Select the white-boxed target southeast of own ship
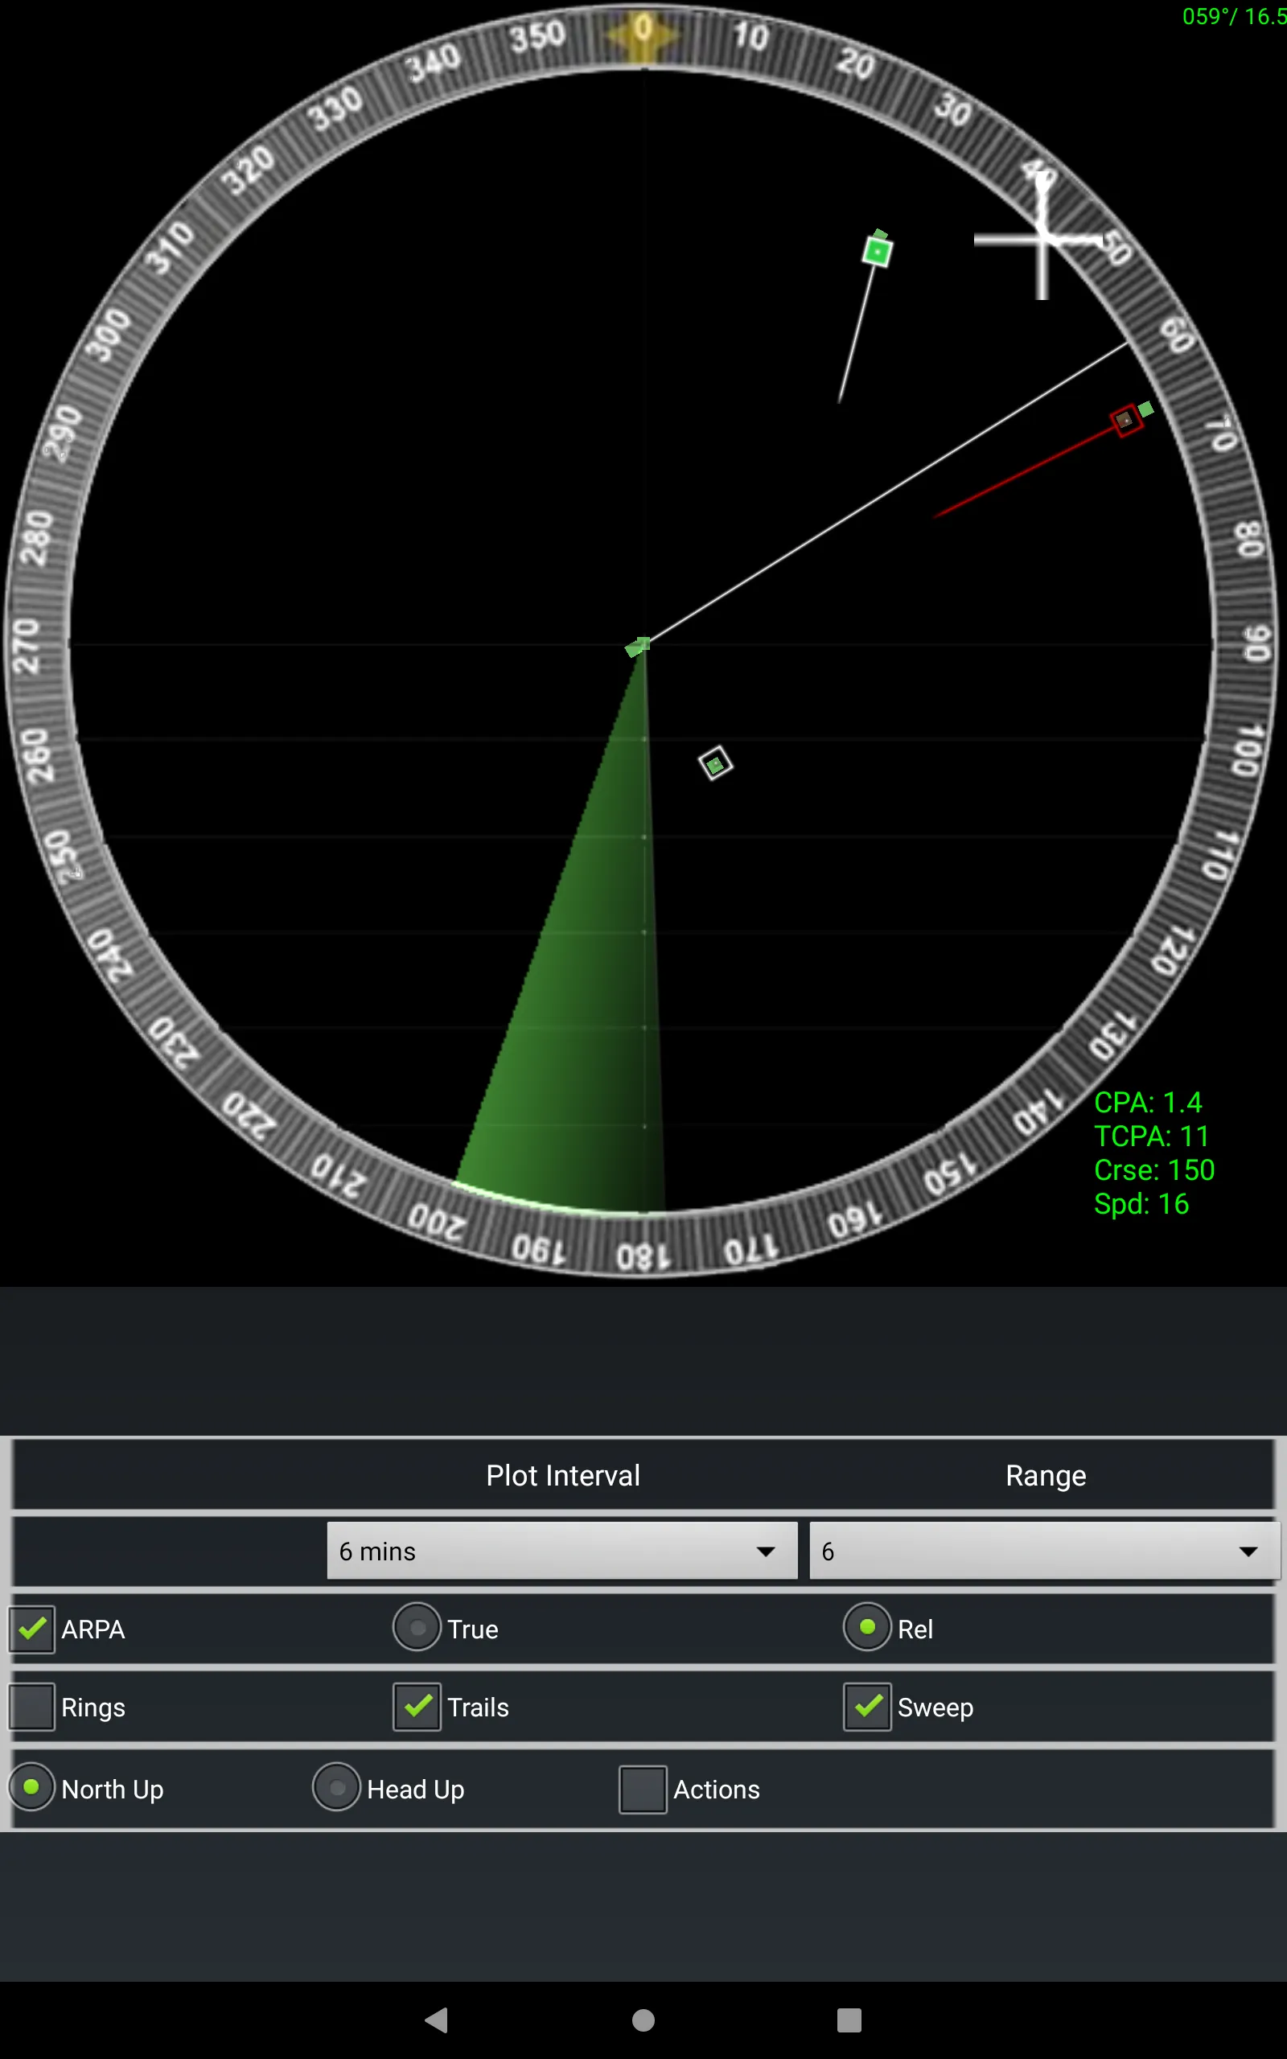The image size is (1287, 2059). [x=715, y=763]
